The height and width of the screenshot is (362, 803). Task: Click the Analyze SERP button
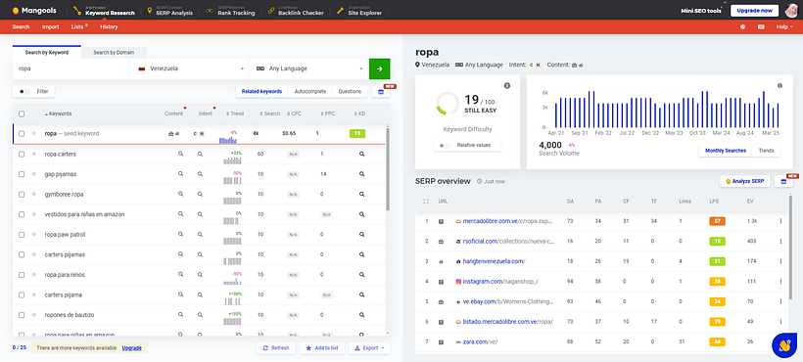[x=744, y=181]
